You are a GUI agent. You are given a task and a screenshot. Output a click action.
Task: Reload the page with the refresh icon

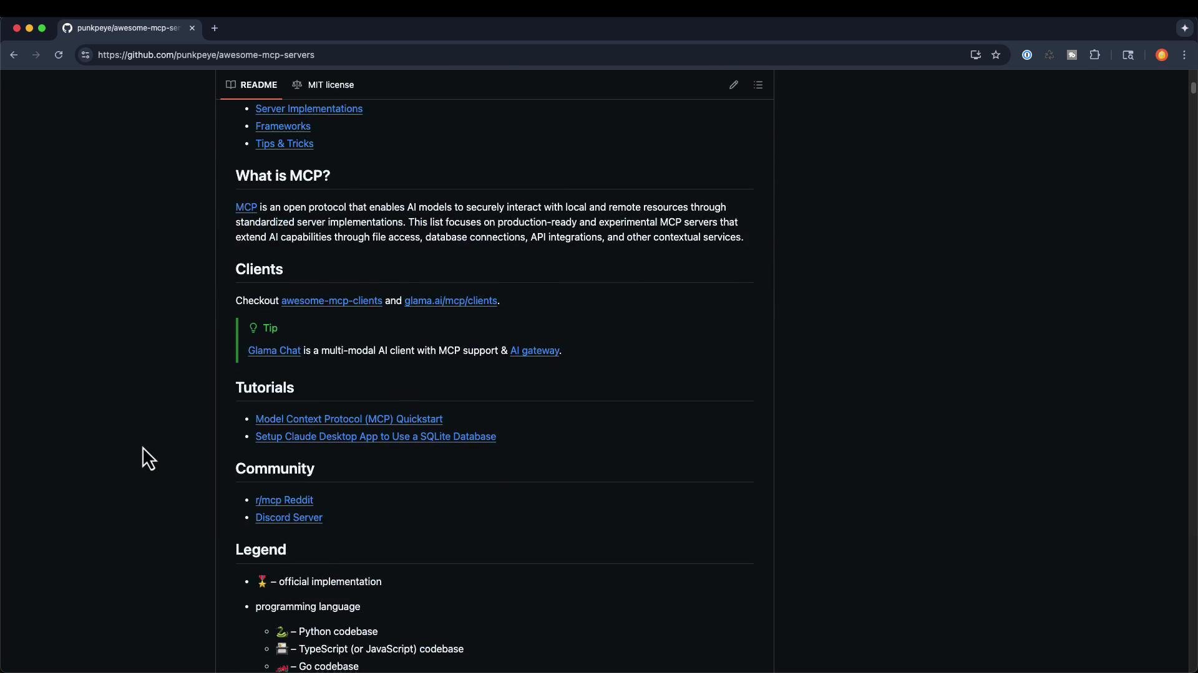(x=59, y=55)
